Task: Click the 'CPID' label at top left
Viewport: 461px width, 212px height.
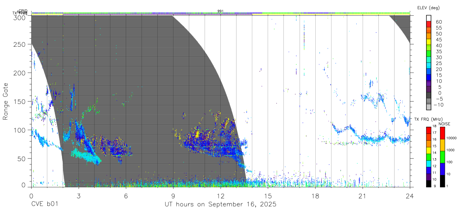Action: tap(23, 11)
